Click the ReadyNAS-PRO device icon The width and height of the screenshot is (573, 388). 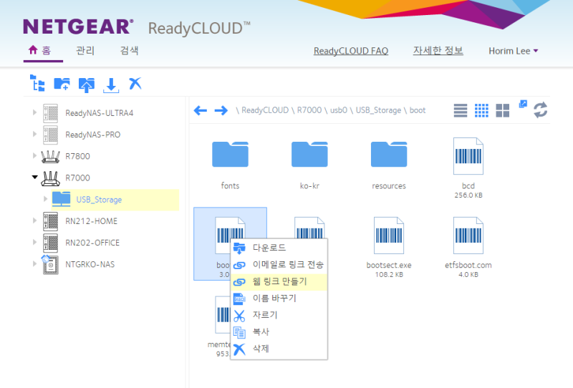tap(50, 135)
